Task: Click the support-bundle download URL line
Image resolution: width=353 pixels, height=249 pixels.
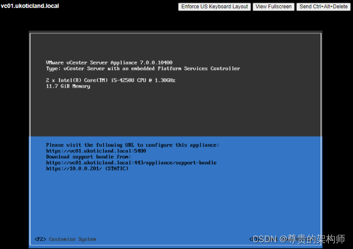Action: 131,163
